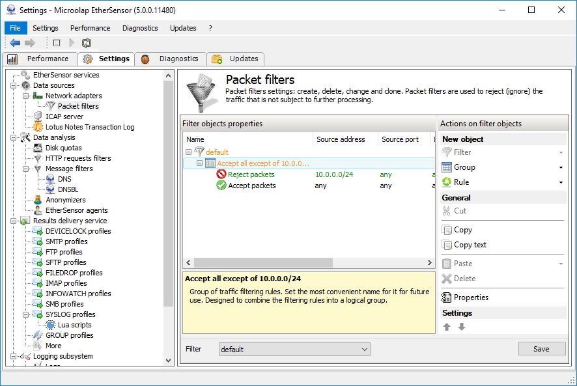This screenshot has height=386, width=577.
Task: Click the Rule recycle icon
Action: point(447,182)
